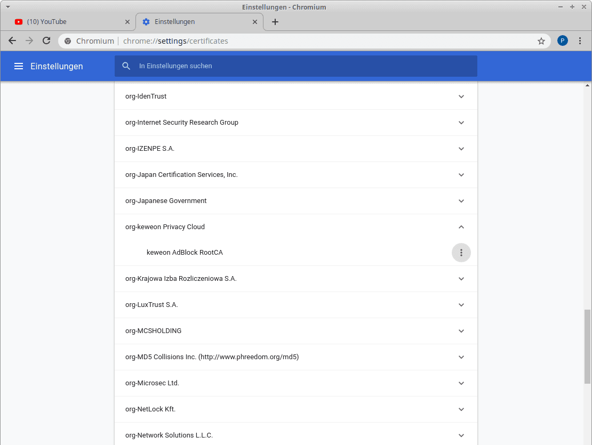Expand org-IZENPE S.A. entry
The width and height of the screenshot is (592, 445).
tap(461, 149)
